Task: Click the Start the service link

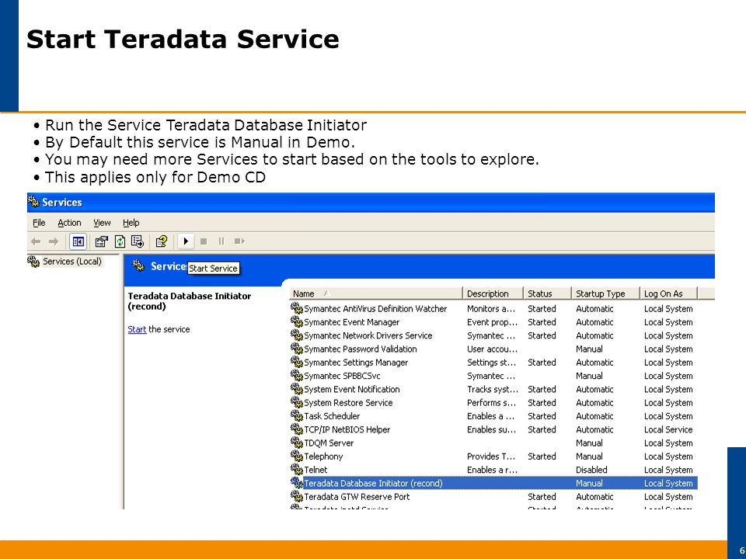Action: (137, 329)
